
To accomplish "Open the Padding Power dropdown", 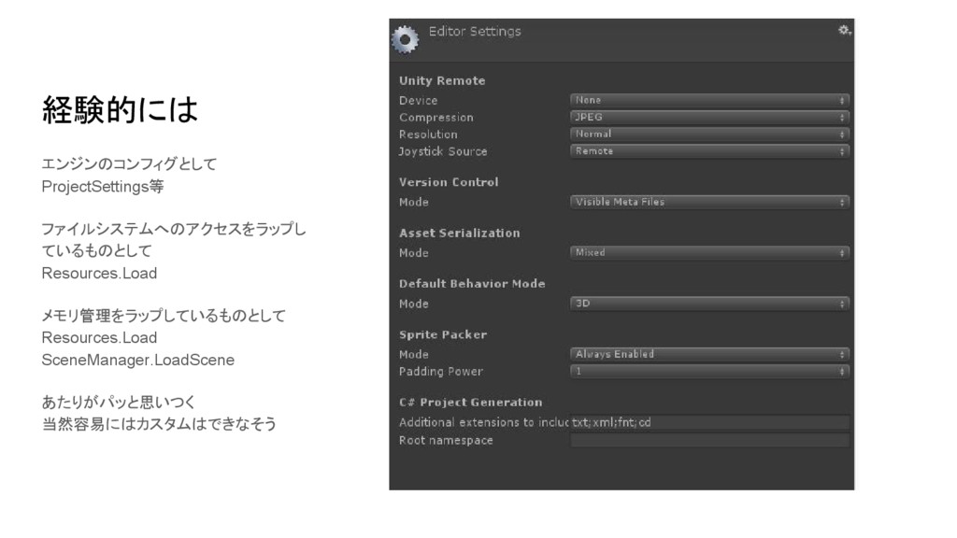I will [708, 371].
